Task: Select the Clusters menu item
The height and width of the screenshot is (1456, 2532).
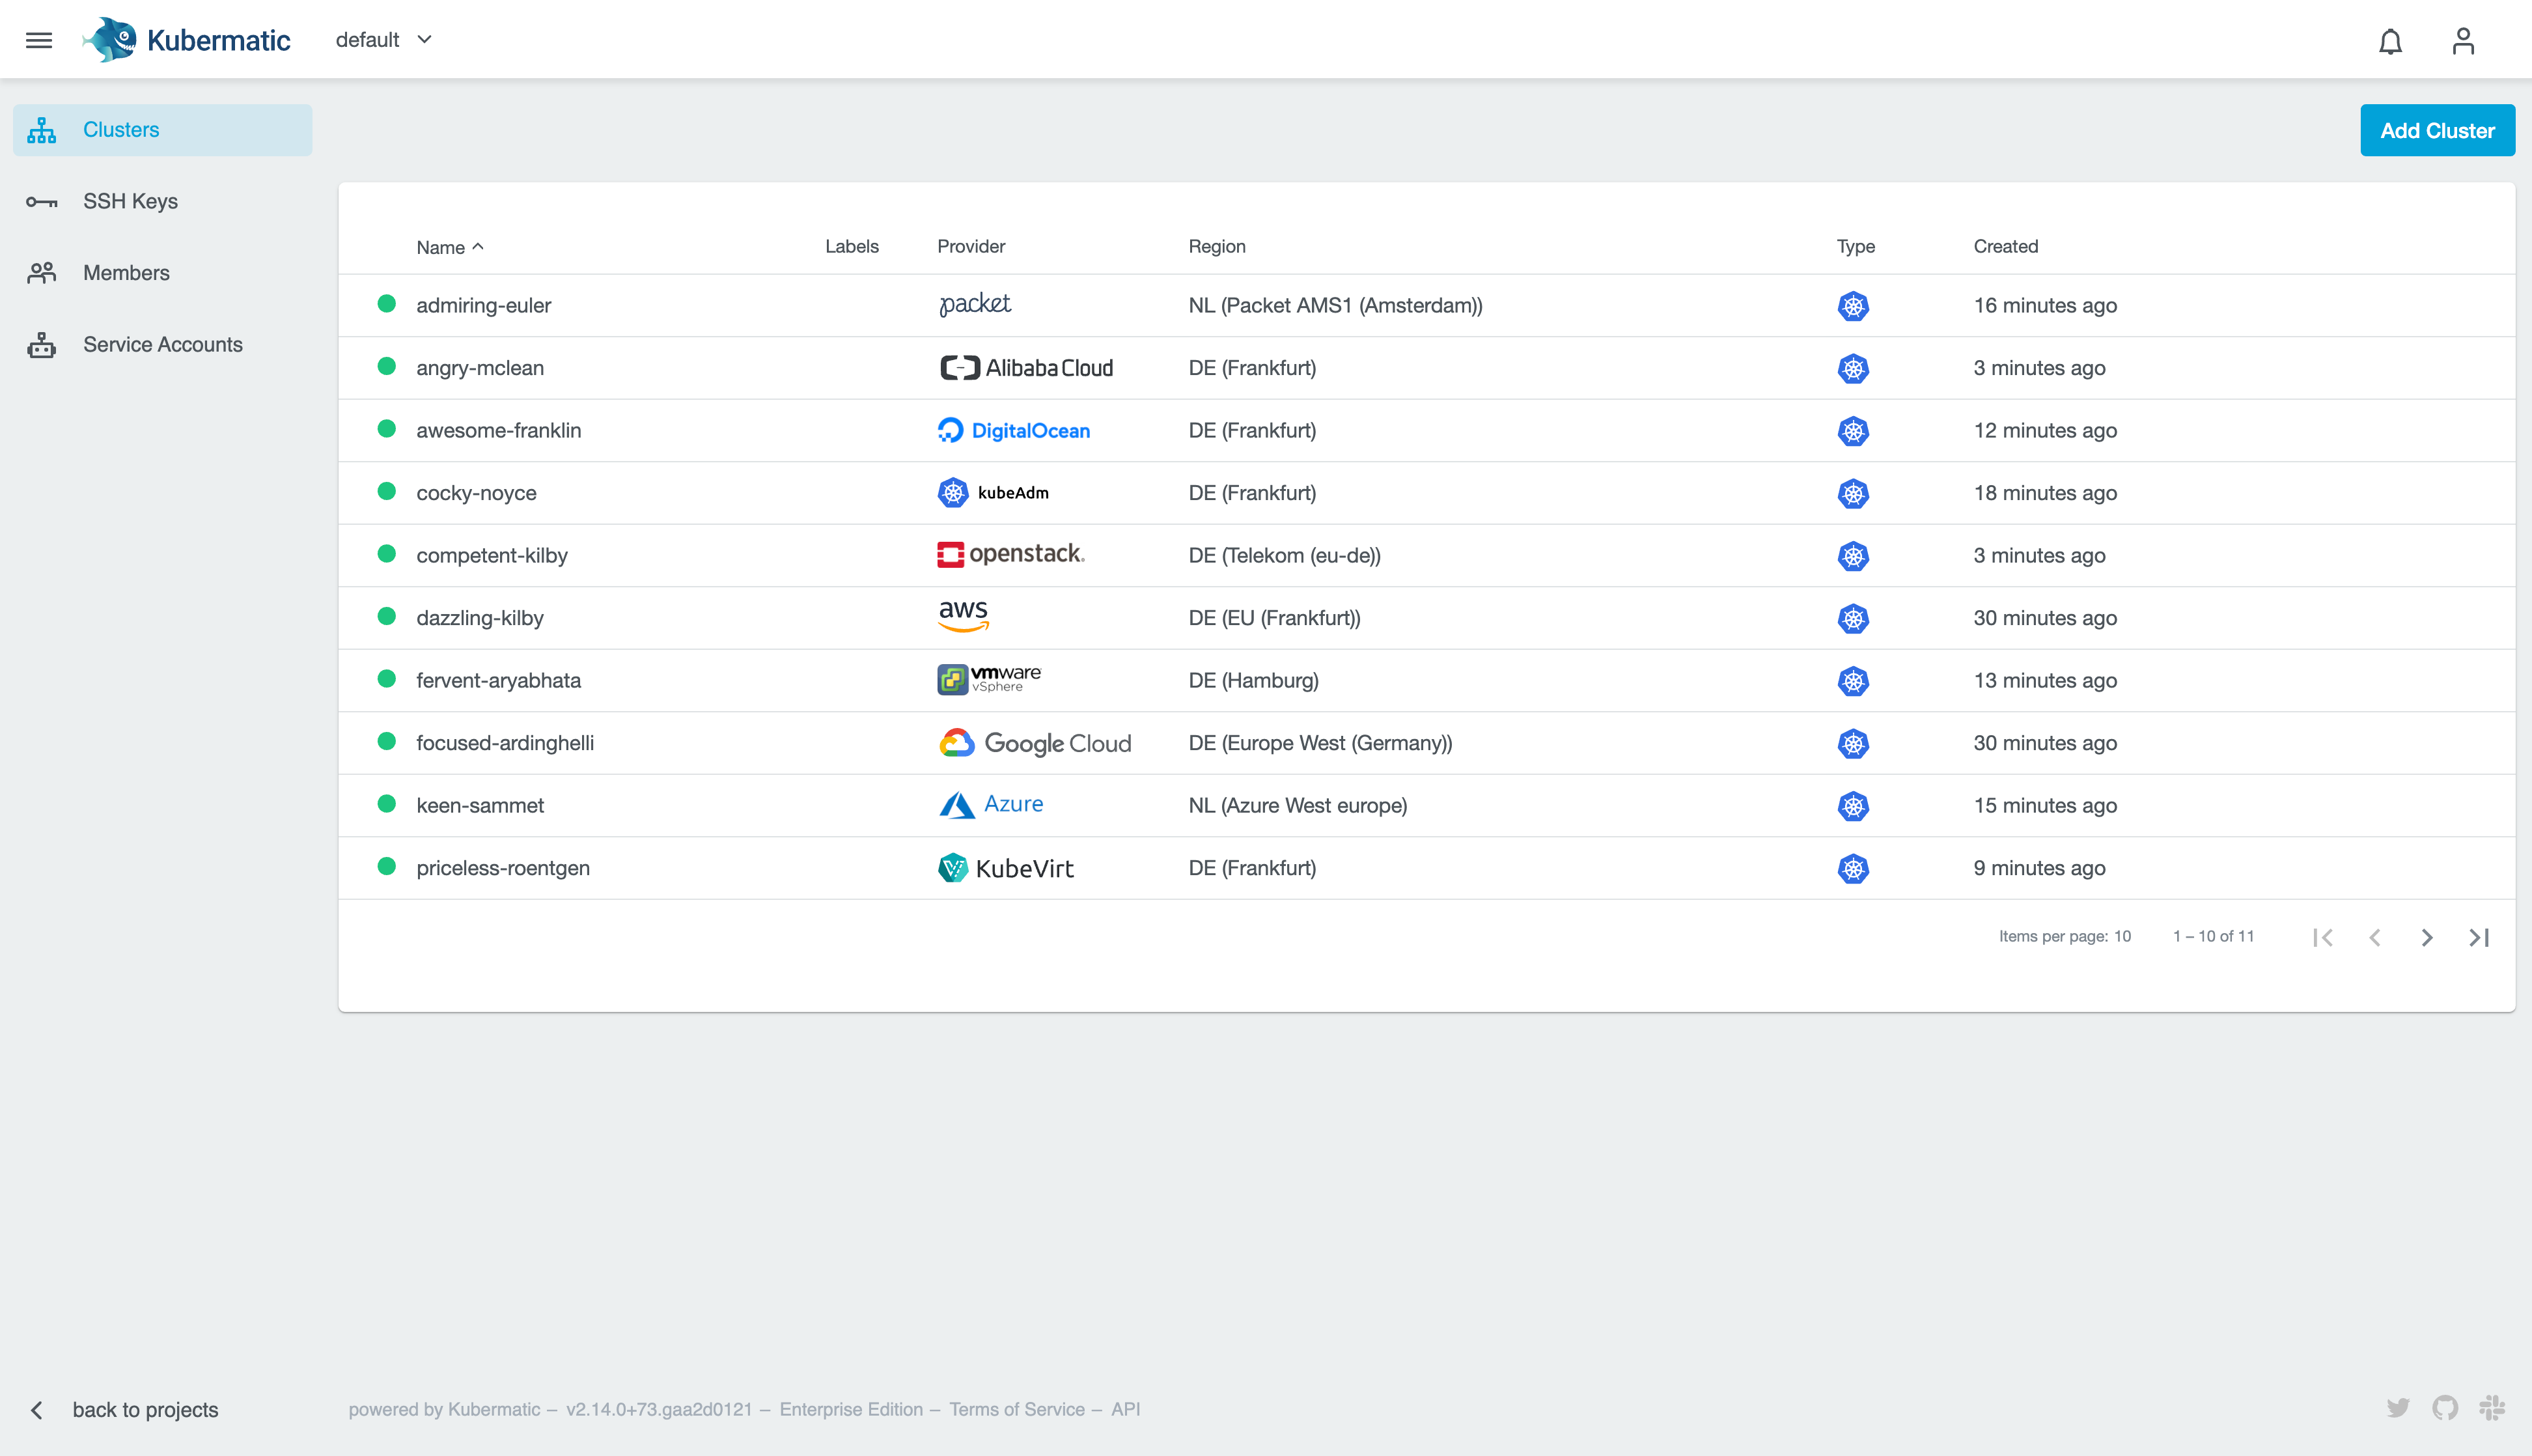Action: pos(163,130)
